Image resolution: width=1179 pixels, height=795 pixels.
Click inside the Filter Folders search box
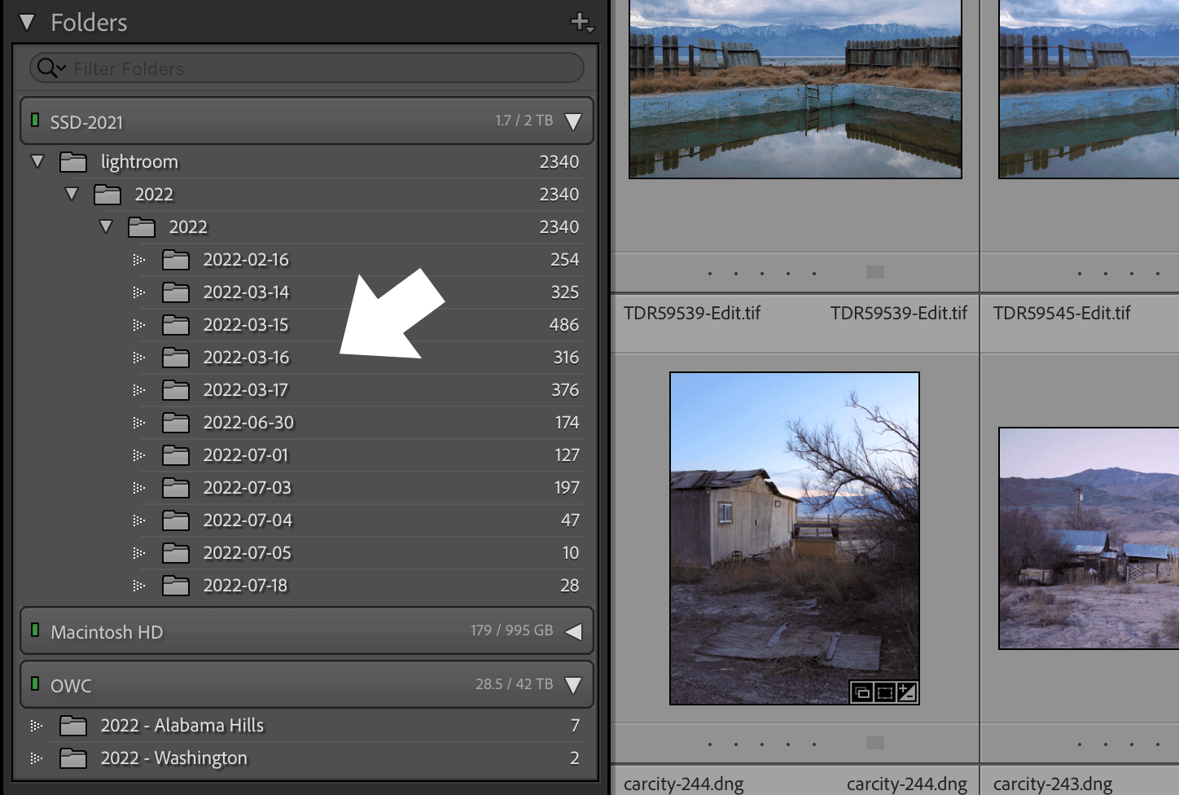pos(244,68)
